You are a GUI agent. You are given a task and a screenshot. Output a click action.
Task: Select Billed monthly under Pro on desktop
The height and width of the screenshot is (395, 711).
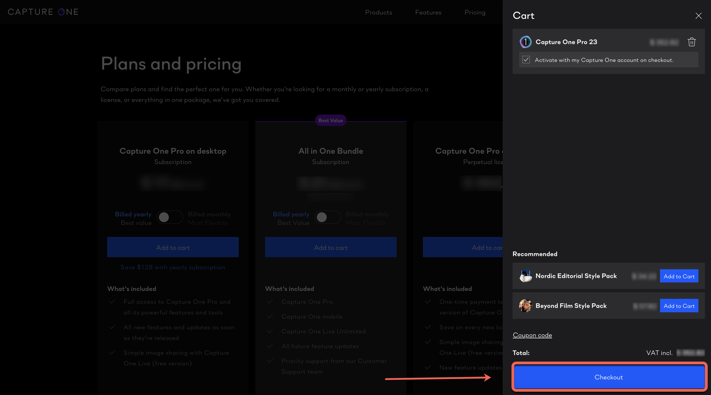(x=209, y=214)
